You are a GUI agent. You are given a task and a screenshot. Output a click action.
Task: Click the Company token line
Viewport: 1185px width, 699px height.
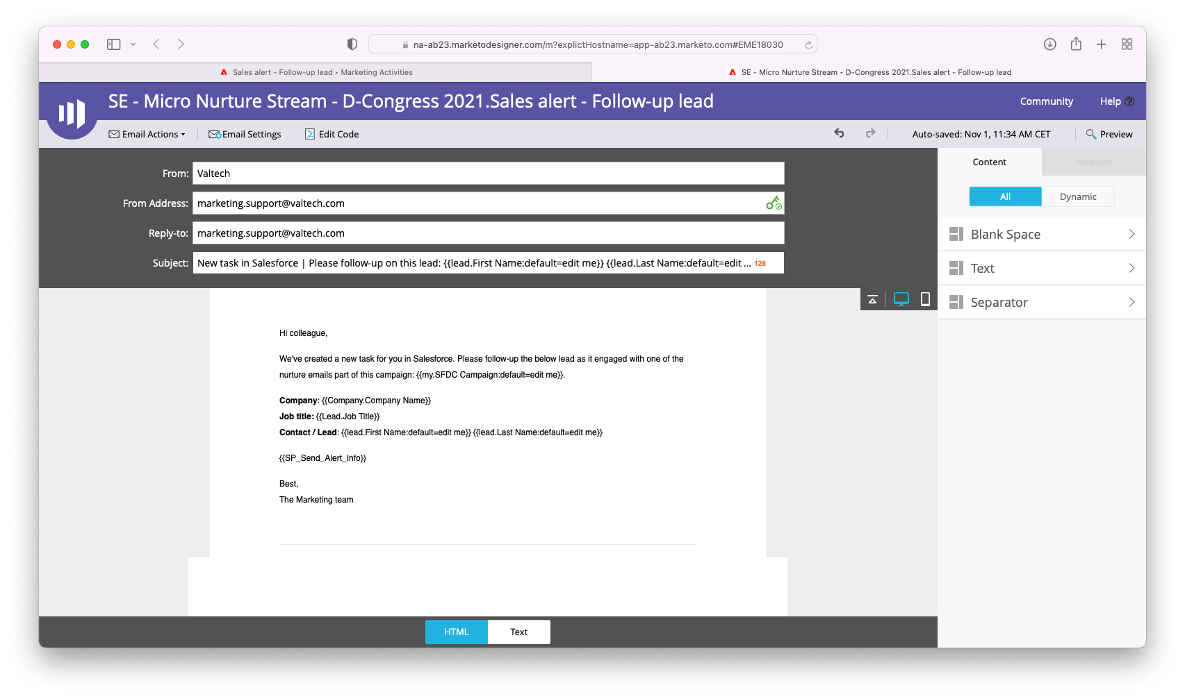click(355, 401)
